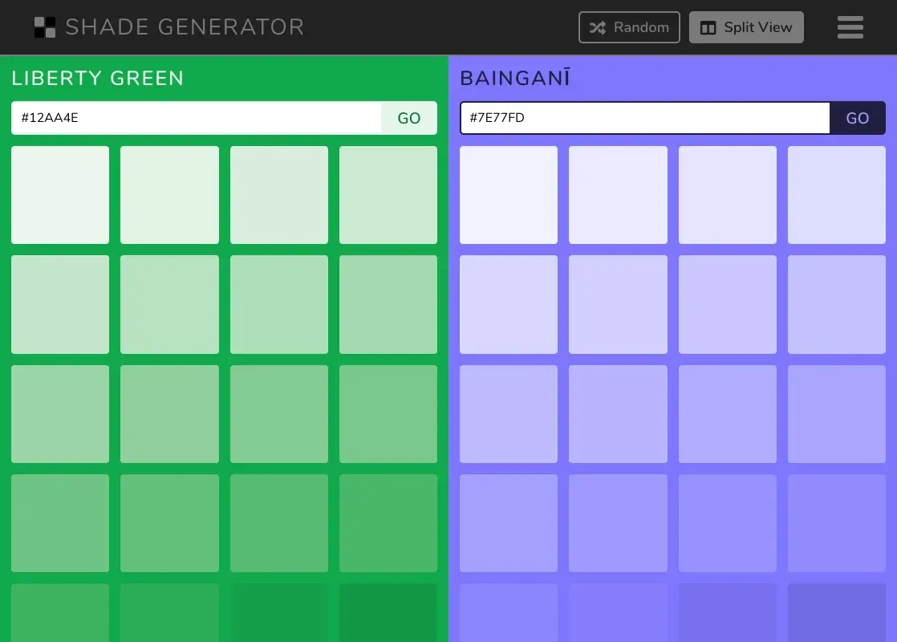Generate a random color with Random button
Image resolution: width=897 pixels, height=642 pixels.
click(629, 27)
